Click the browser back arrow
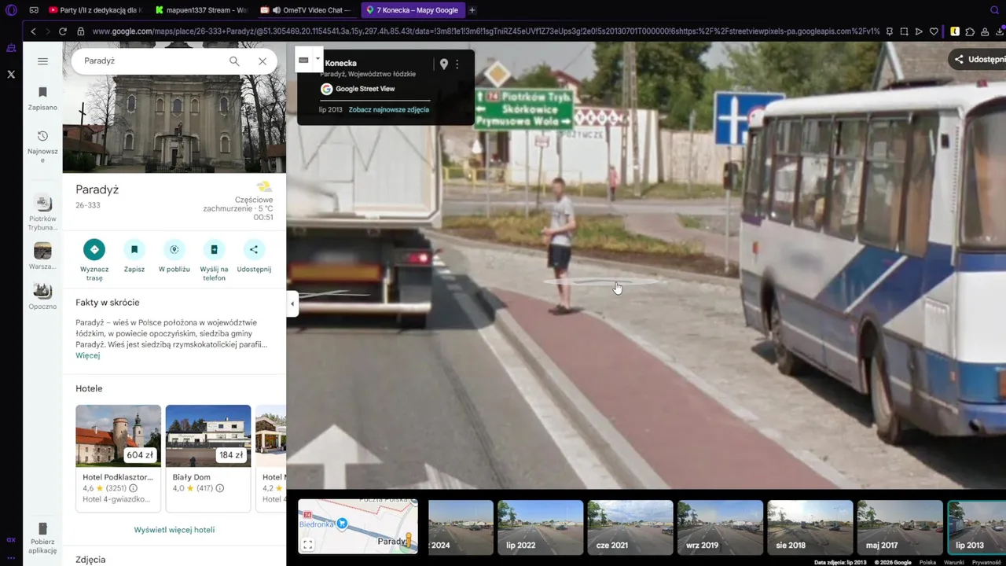The width and height of the screenshot is (1006, 566). click(33, 31)
